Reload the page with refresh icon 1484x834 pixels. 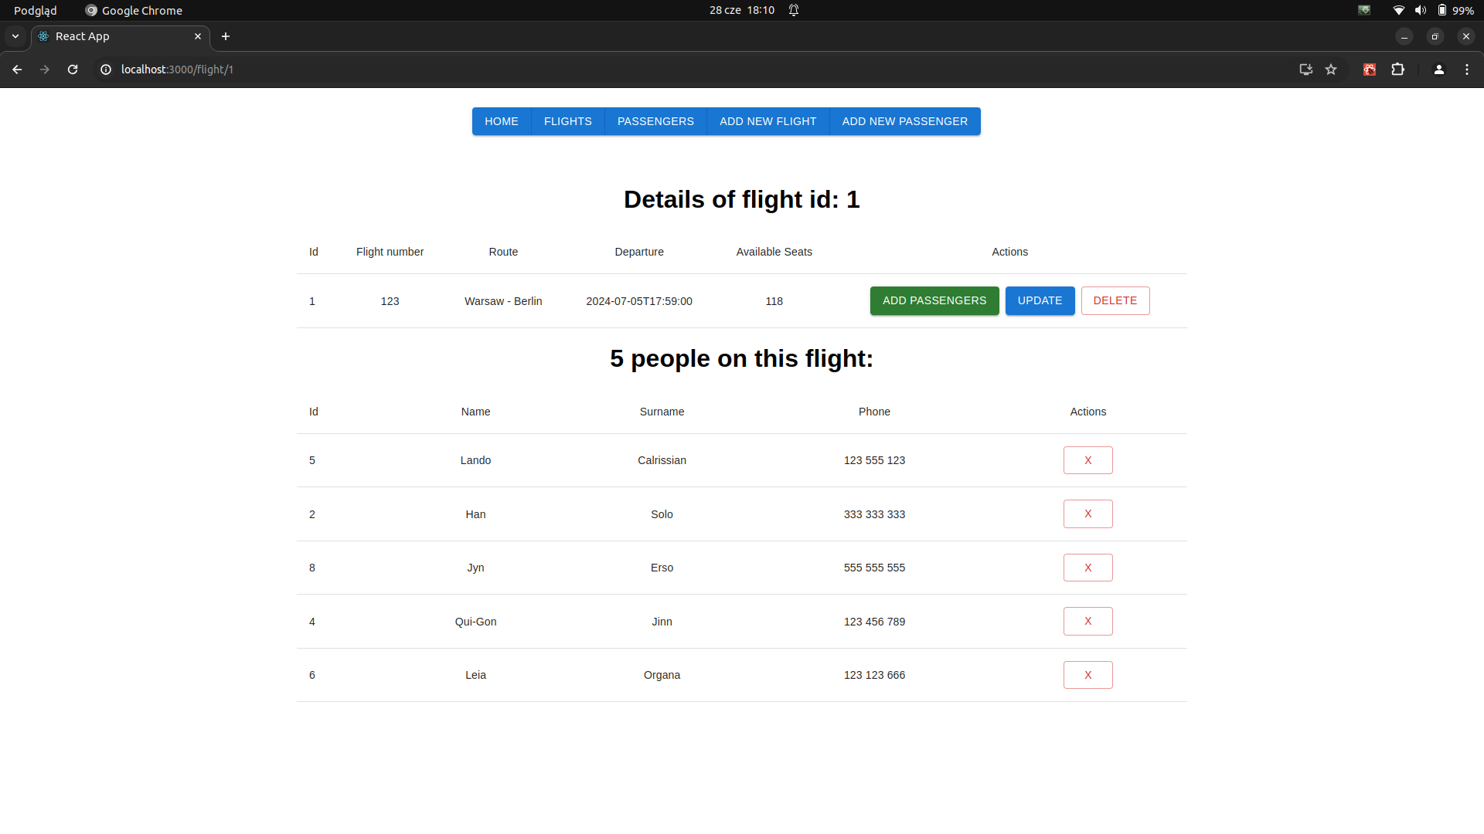73,69
